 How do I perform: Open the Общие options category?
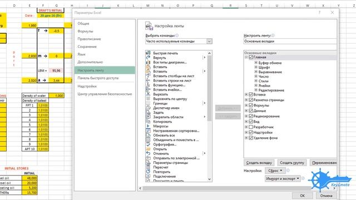[83, 23]
